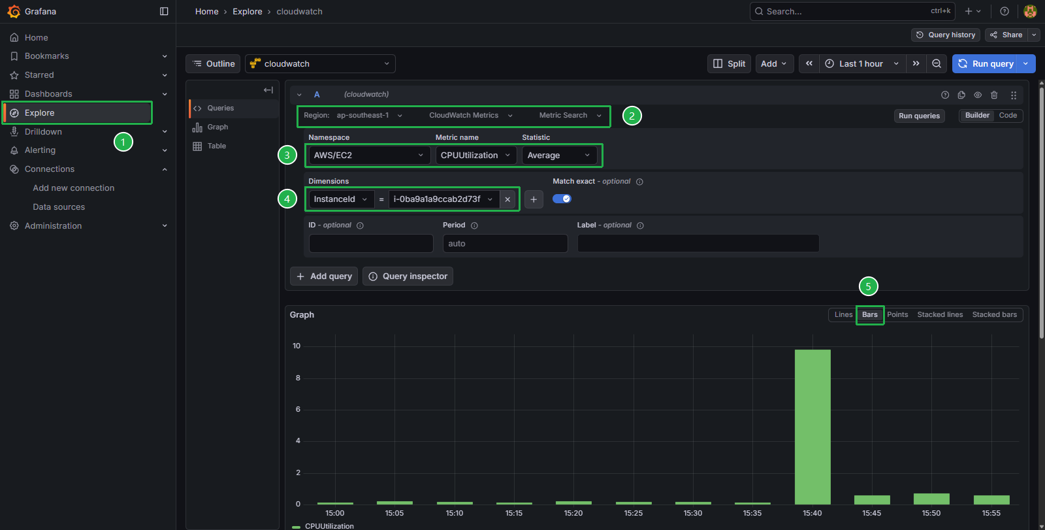Click the Grafana logo icon
Viewport: 1045px width, 530px height.
pos(14,11)
